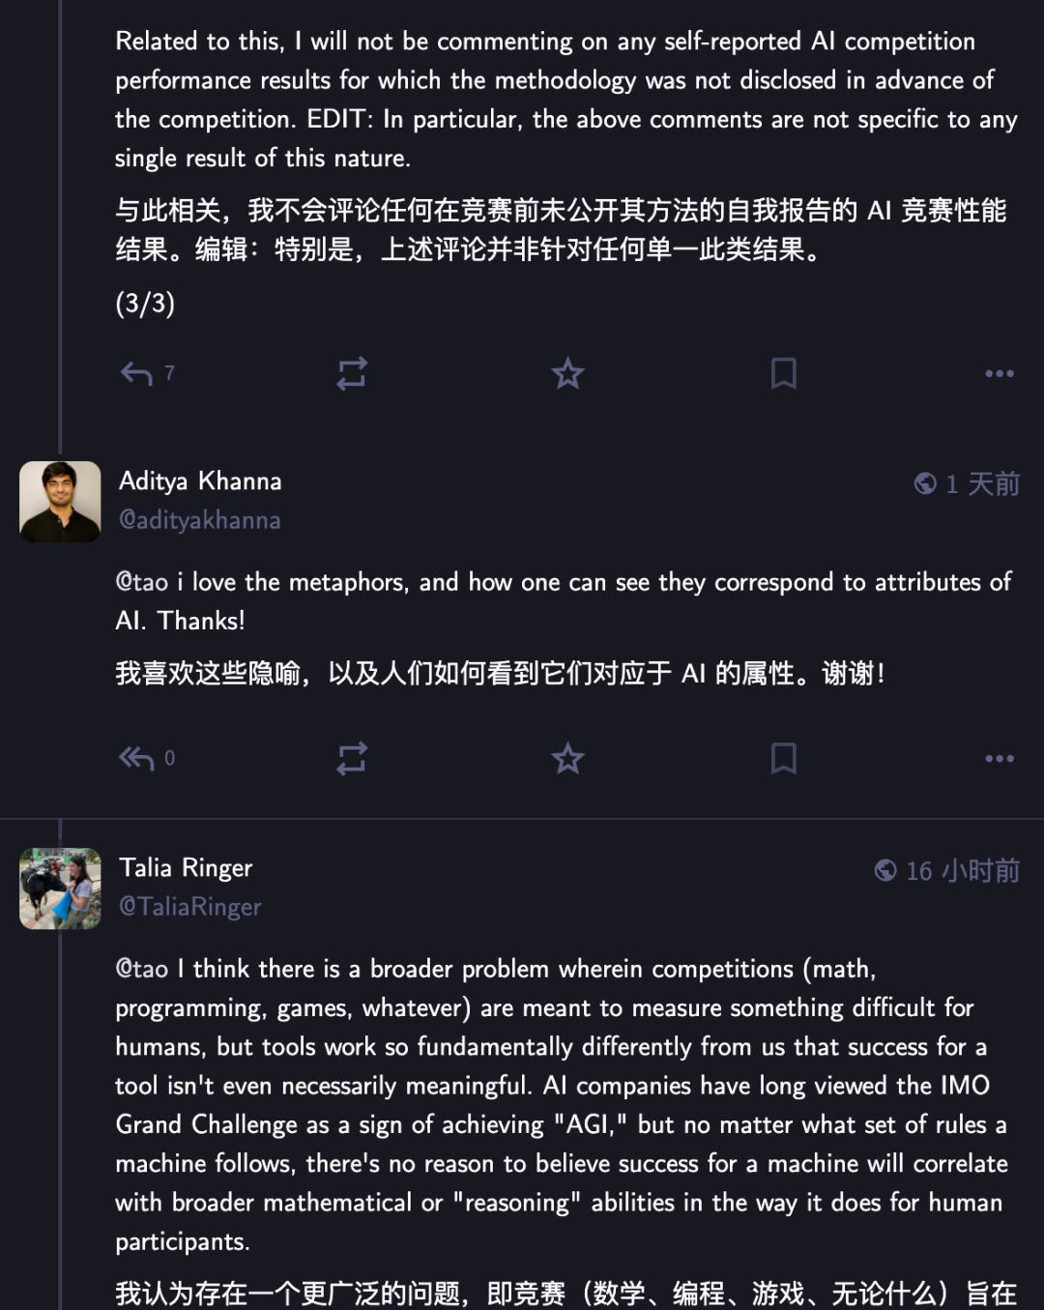Bookmark the (3/3) post
This screenshot has width=1044, height=1310.
pos(784,373)
